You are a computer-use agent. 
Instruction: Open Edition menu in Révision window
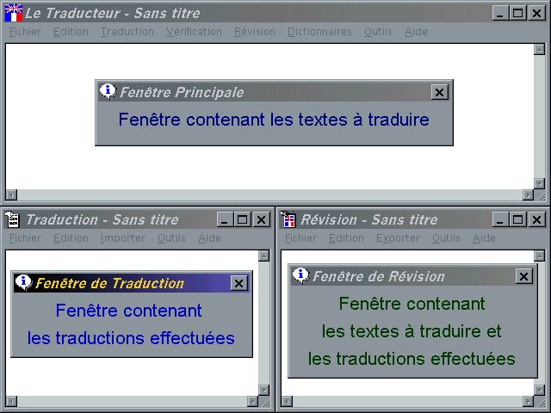click(x=346, y=238)
